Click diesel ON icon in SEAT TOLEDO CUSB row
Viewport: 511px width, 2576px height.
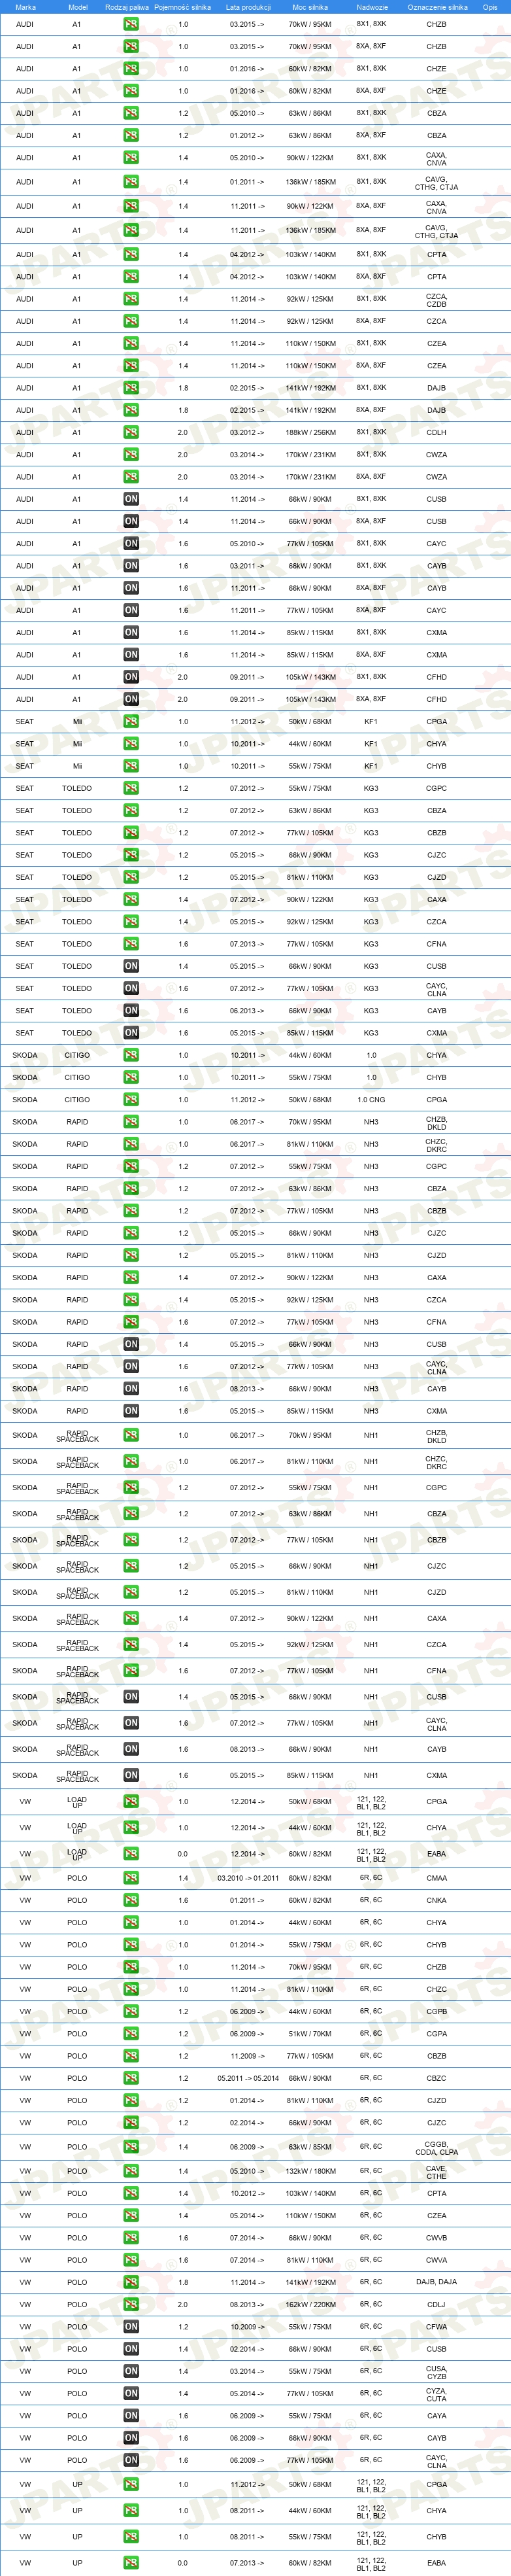(x=131, y=966)
